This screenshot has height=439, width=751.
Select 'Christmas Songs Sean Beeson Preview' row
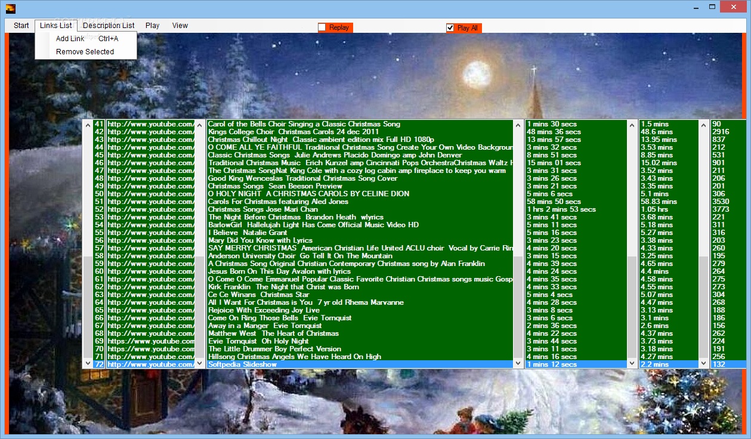360,186
